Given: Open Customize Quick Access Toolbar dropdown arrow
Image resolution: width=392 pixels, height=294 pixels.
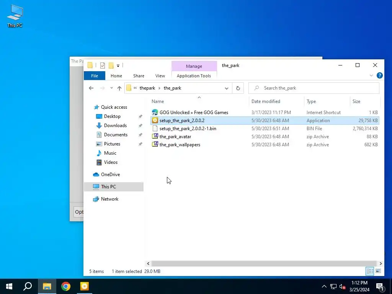Looking at the screenshot, I should pyautogui.click(x=118, y=66).
